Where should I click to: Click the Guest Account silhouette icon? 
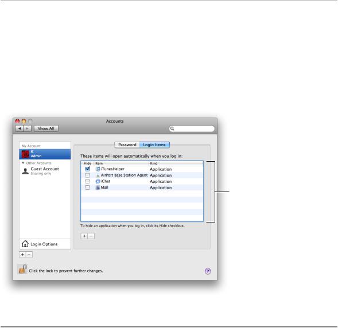(25, 171)
